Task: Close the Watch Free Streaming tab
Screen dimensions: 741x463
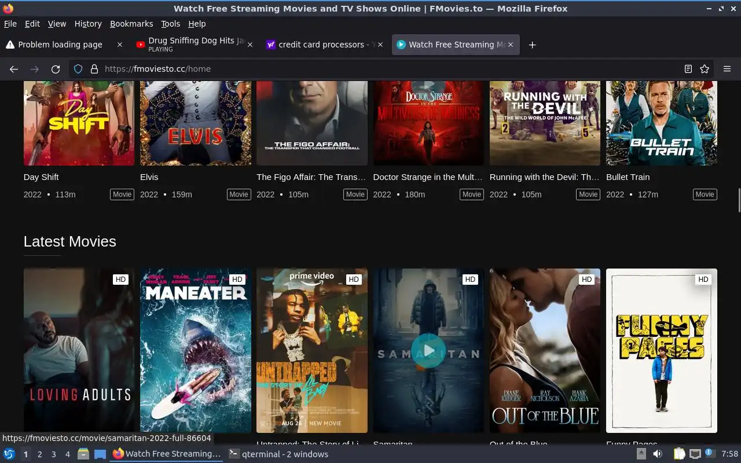Action: tap(511, 45)
